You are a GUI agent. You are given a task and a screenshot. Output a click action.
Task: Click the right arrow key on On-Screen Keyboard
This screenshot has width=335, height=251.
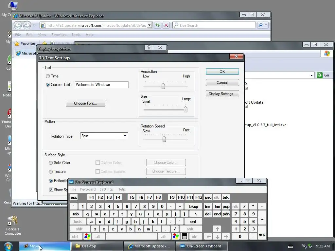coord(226,237)
